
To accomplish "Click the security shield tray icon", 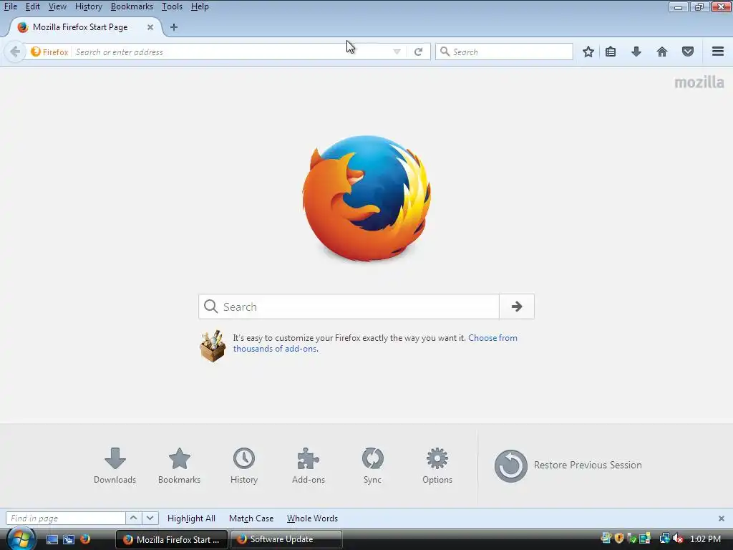I will coord(619,539).
